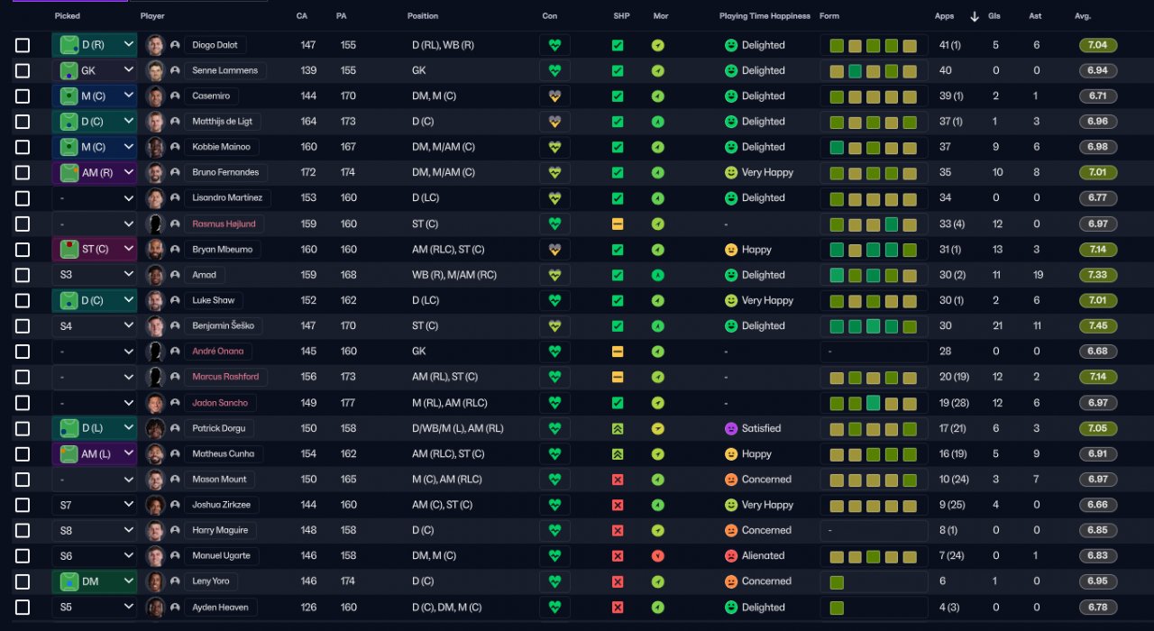Click Bruno Fernandes' condition heart icon
This screenshot has height=631, width=1154.
pyautogui.click(x=554, y=173)
